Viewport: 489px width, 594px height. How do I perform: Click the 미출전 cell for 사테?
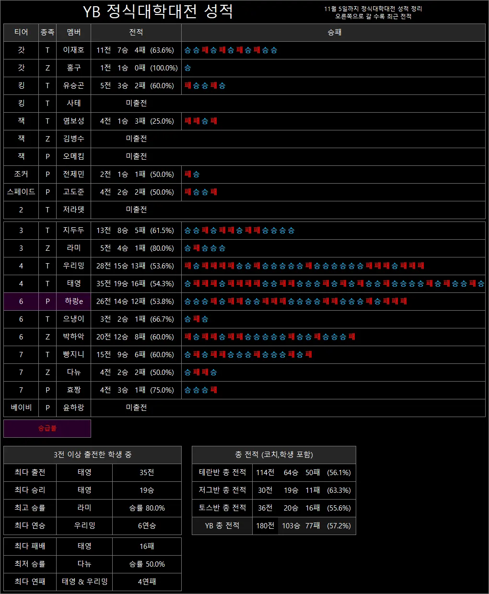tap(136, 103)
